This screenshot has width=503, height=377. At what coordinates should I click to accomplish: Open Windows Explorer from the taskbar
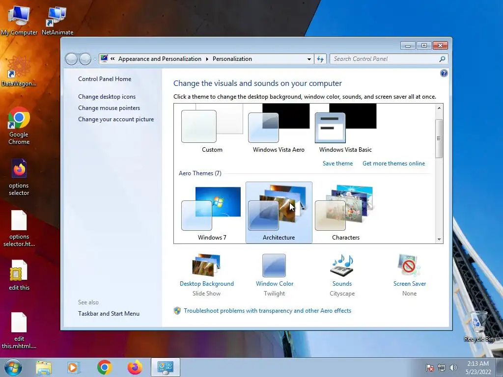[x=44, y=367]
